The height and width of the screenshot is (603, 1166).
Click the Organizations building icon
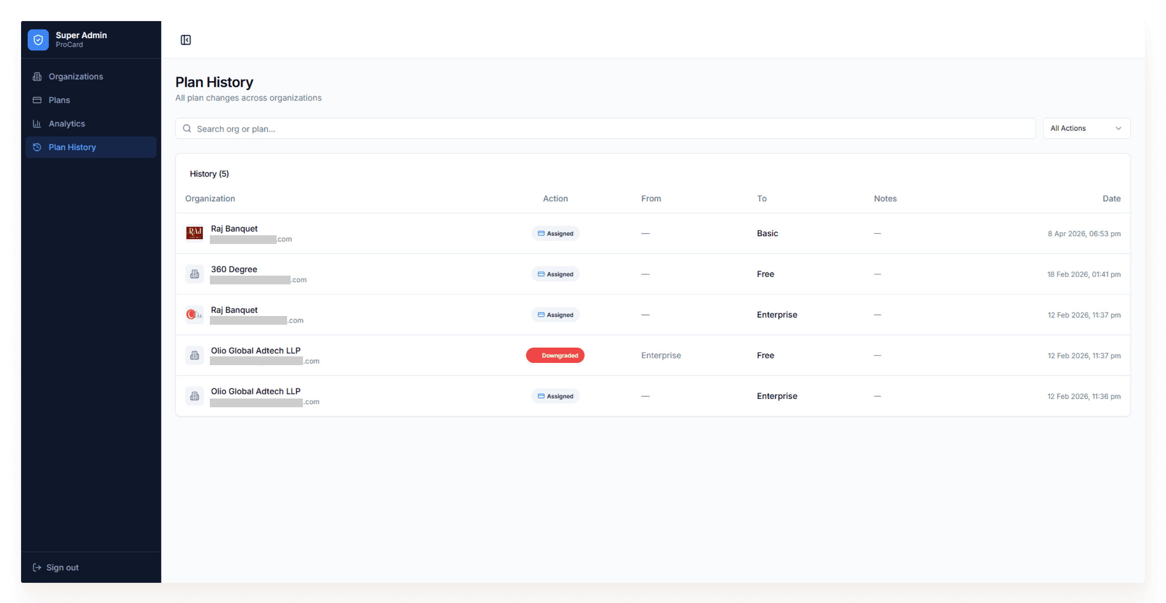click(37, 76)
